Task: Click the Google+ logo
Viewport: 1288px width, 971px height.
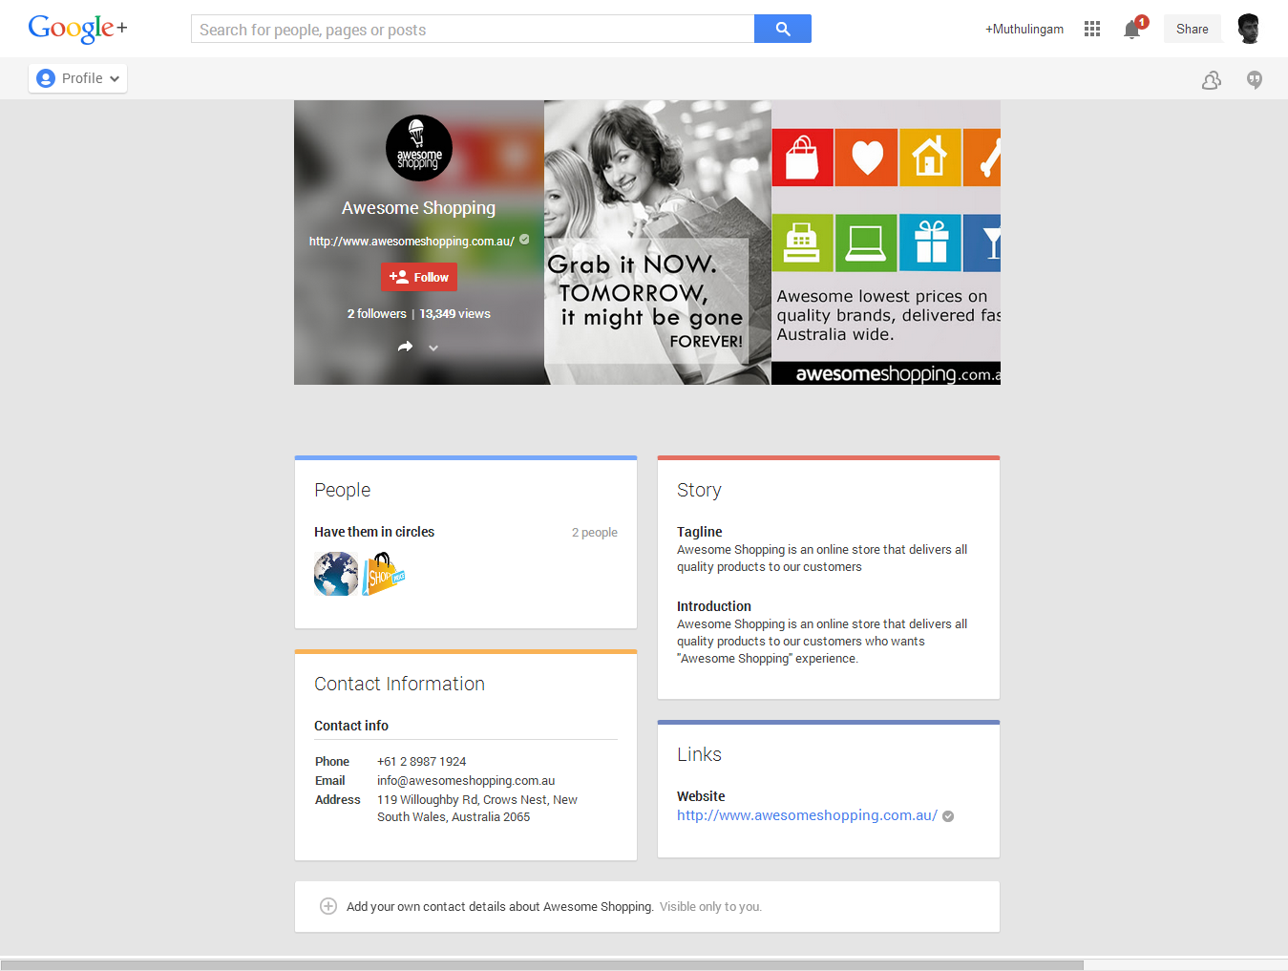Action: [77, 29]
